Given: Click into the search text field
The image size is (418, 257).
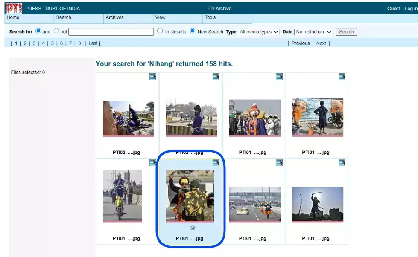Looking at the screenshot, I should point(111,32).
